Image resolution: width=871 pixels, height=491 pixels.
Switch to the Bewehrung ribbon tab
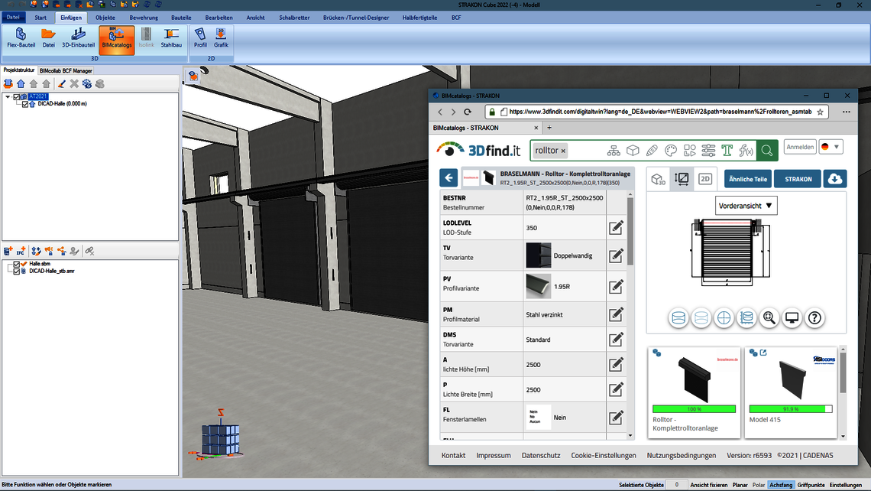(x=144, y=18)
